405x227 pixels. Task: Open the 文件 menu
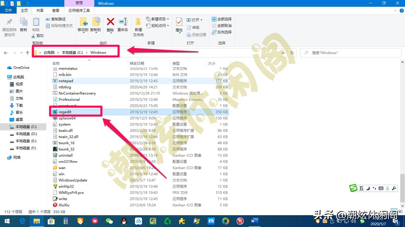tap(8, 10)
